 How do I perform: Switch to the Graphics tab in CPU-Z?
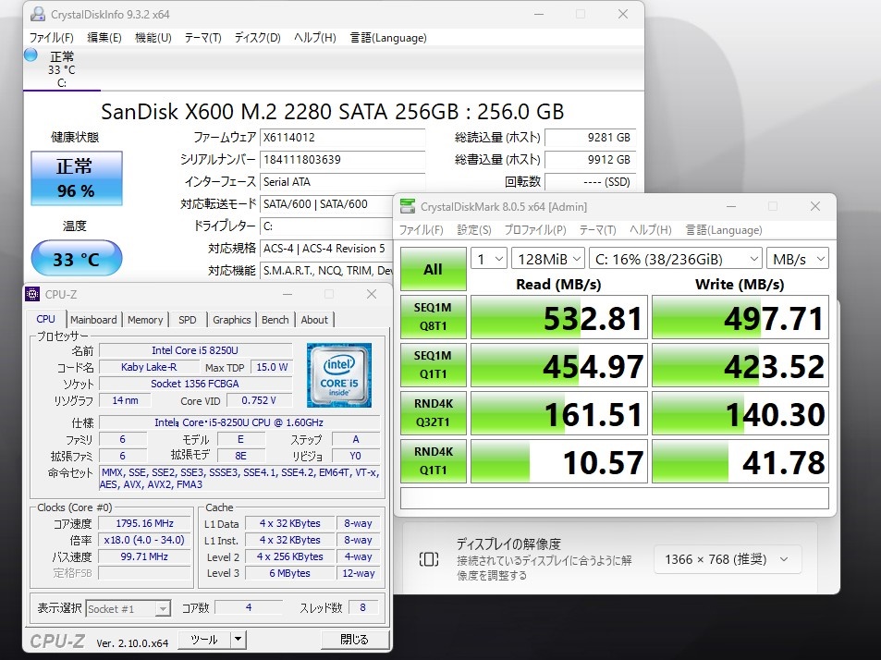pyautogui.click(x=231, y=320)
